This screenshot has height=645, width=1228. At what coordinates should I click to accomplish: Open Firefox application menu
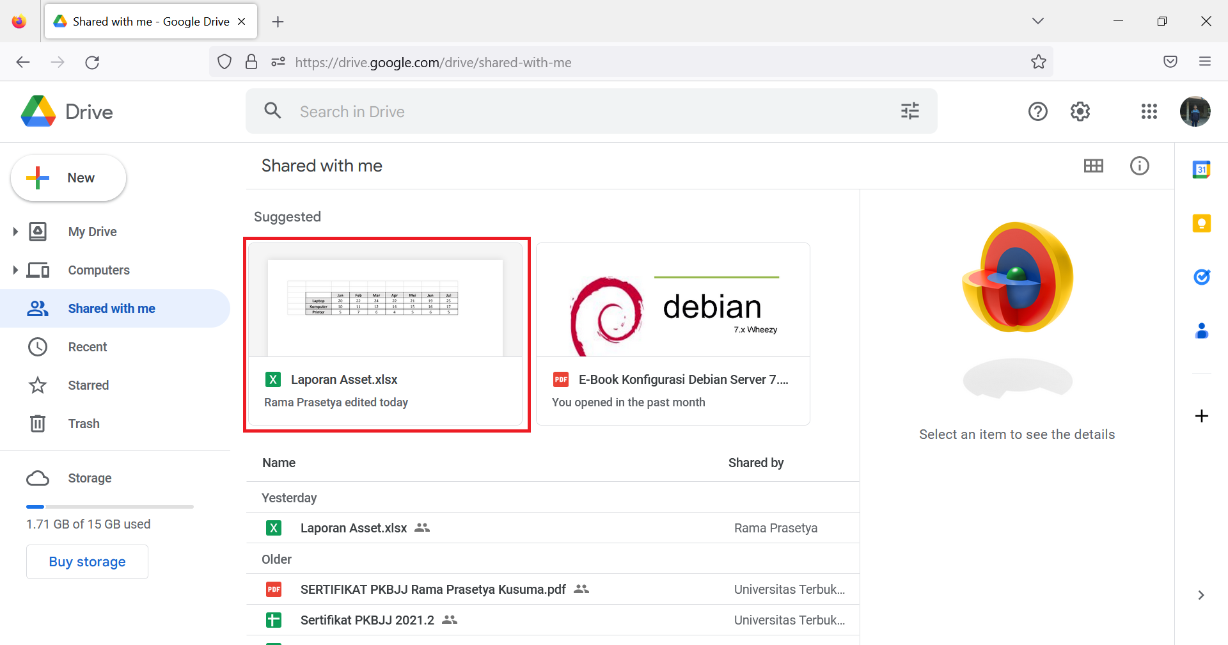(1205, 62)
